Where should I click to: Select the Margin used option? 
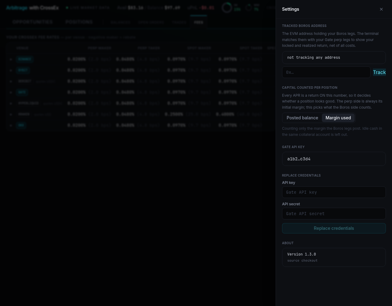coord(338,118)
